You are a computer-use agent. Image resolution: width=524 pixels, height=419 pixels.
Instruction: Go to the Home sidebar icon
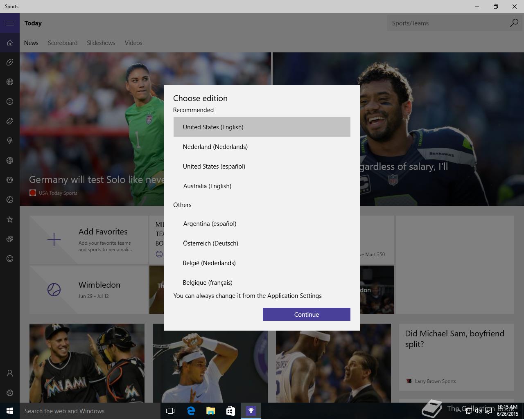(x=10, y=43)
